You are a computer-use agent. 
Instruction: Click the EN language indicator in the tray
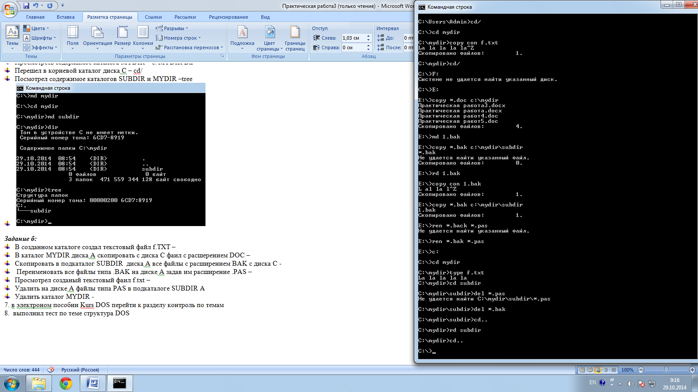[592, 382]
